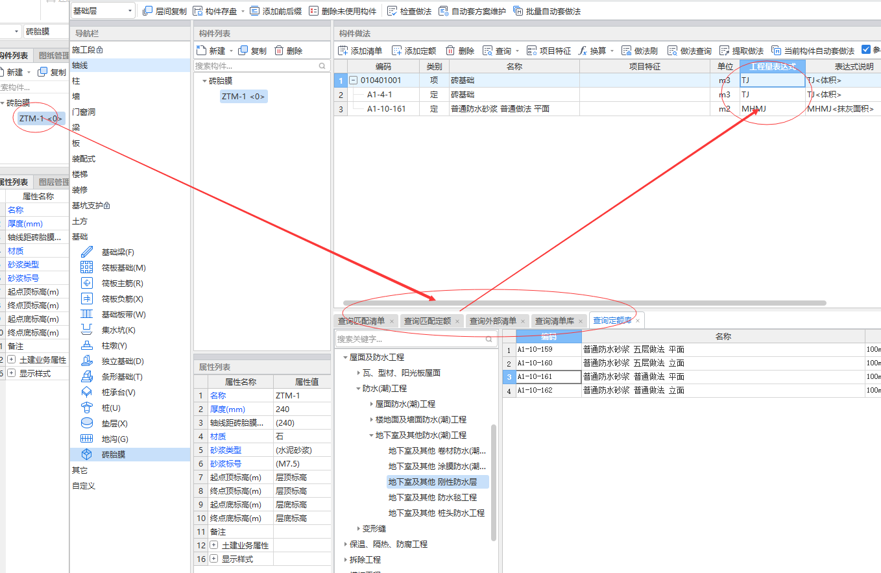The height and width of the screenshot is (573, 881).
Task: Click the 添加前后缀 icon
Action: [254, 11]
